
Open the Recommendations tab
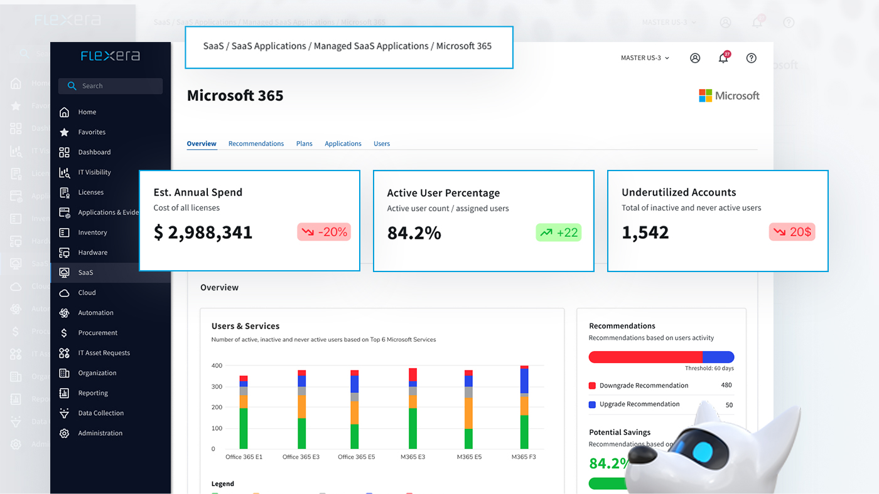coord(256,144)
